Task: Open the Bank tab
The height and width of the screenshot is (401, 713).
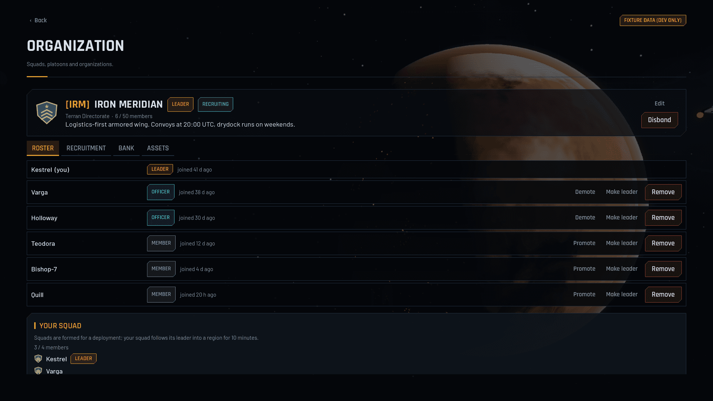Action: coord(126,148)
